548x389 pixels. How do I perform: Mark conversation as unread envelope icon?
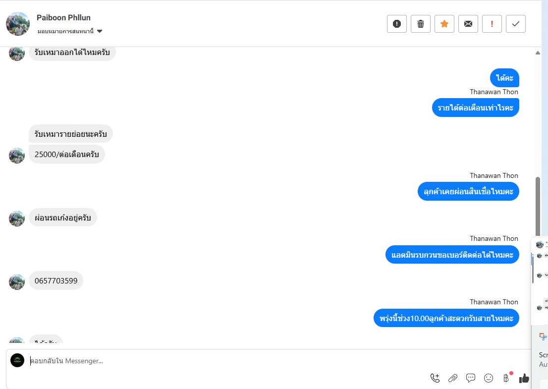pyautogui.click(x=468, y=24)
